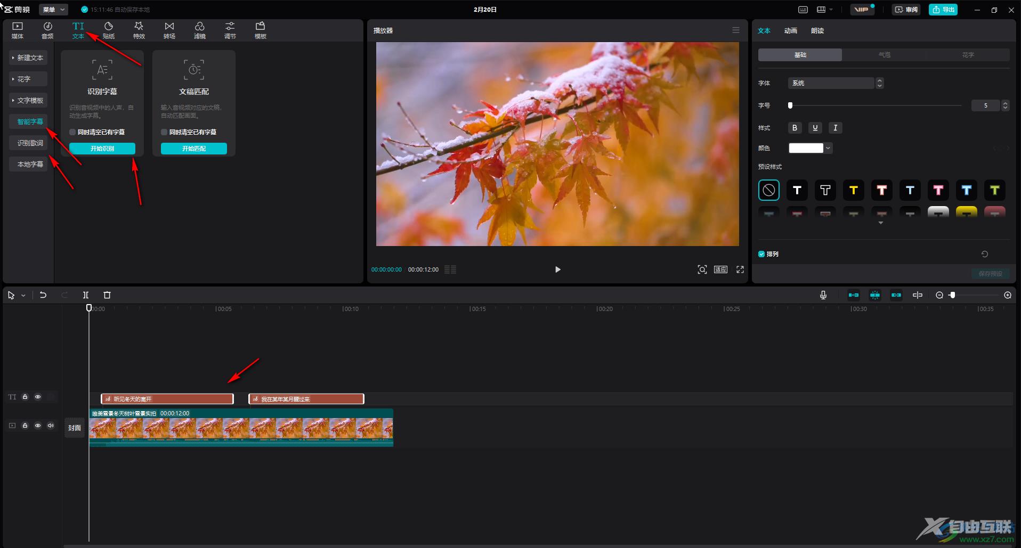
Task: Toggle main track magnet snapping
Action: pos(854,295)
